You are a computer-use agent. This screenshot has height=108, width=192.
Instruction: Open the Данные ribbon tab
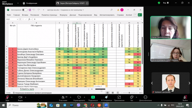click(73, 15)
